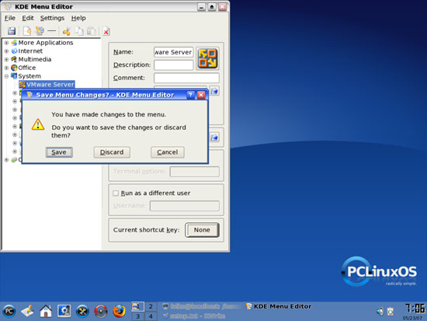Click the pencil and paper taskbar icon
This screenshot has width=427, height=321.
click(x=27, y=311)
